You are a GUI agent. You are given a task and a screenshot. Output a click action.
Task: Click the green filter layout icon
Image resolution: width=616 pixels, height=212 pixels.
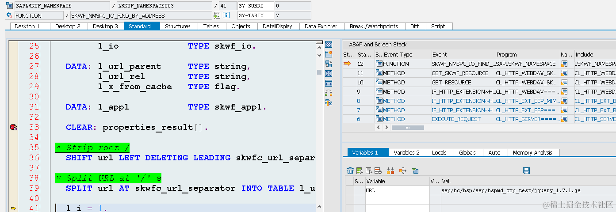click(x=415, y=170)
